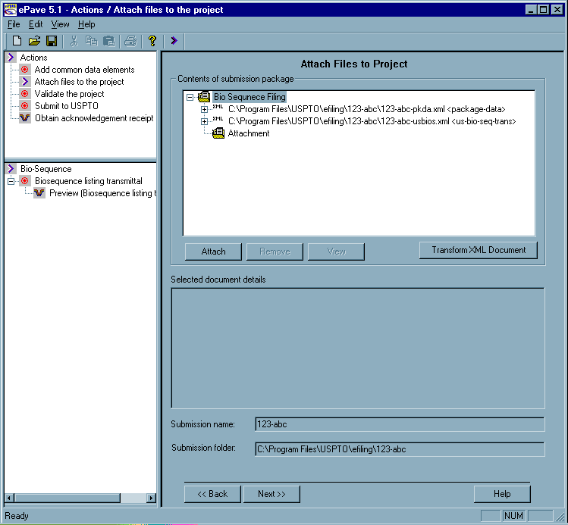Screen dimensions: 568x525
Task: Click the NUM status bar indicator
Action: pyautogui.click(x=513, y=516)
